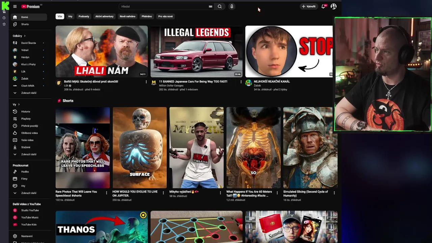Open Vidrail subscription channel
The height and width of the screenshot is (243, 432).
click(28, 50)
